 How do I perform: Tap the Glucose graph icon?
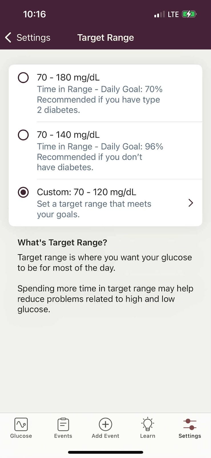[x=21, y=424]
